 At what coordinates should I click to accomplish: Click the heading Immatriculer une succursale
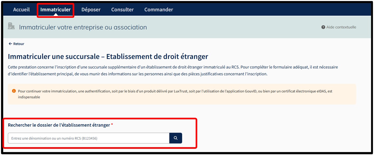tap(108, 56)
